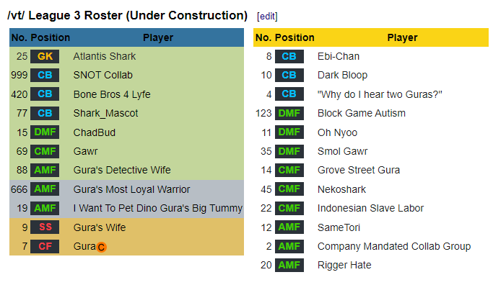Select player name Company Mandated Collab Group
Viewport: 493px width, 285px height.
click(394, 246)
